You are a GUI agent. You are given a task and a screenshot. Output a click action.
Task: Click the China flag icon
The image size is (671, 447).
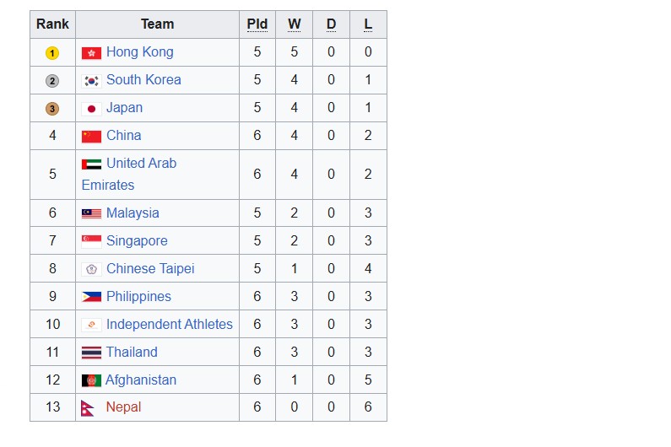tap(91, 137)
